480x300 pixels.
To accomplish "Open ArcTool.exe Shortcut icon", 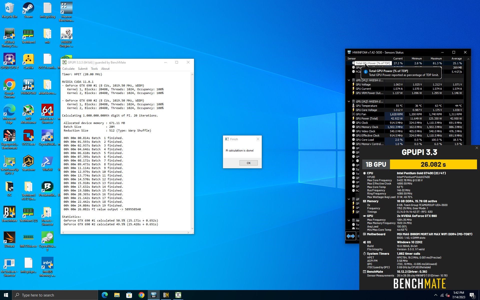I will [9, 267].
